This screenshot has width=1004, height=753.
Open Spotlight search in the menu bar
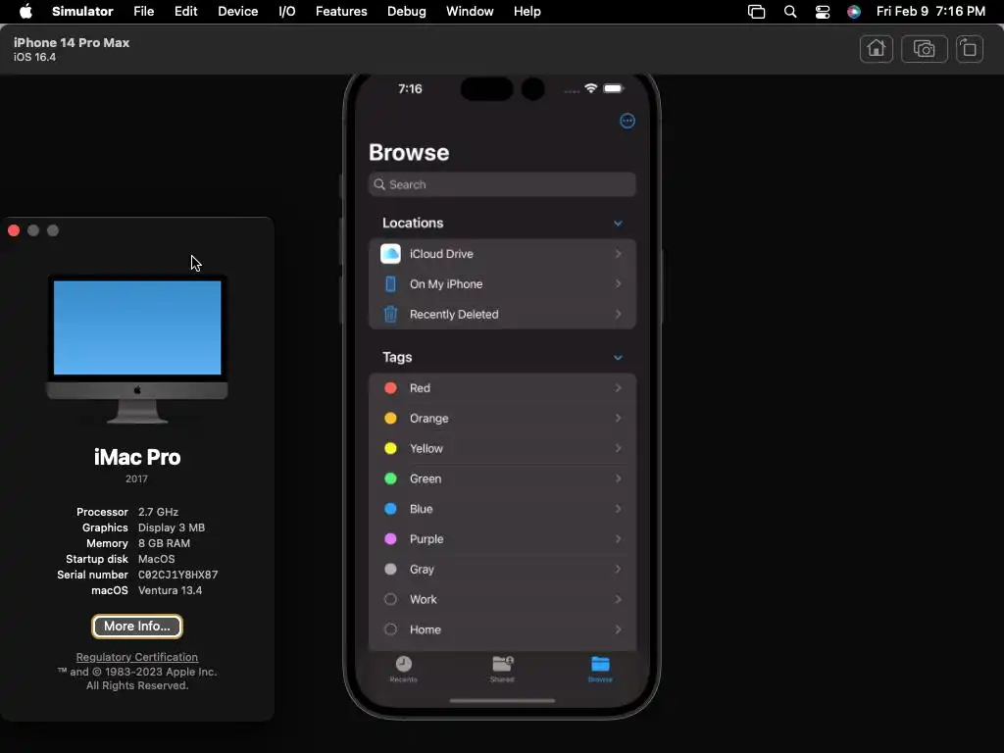[790, 12]
